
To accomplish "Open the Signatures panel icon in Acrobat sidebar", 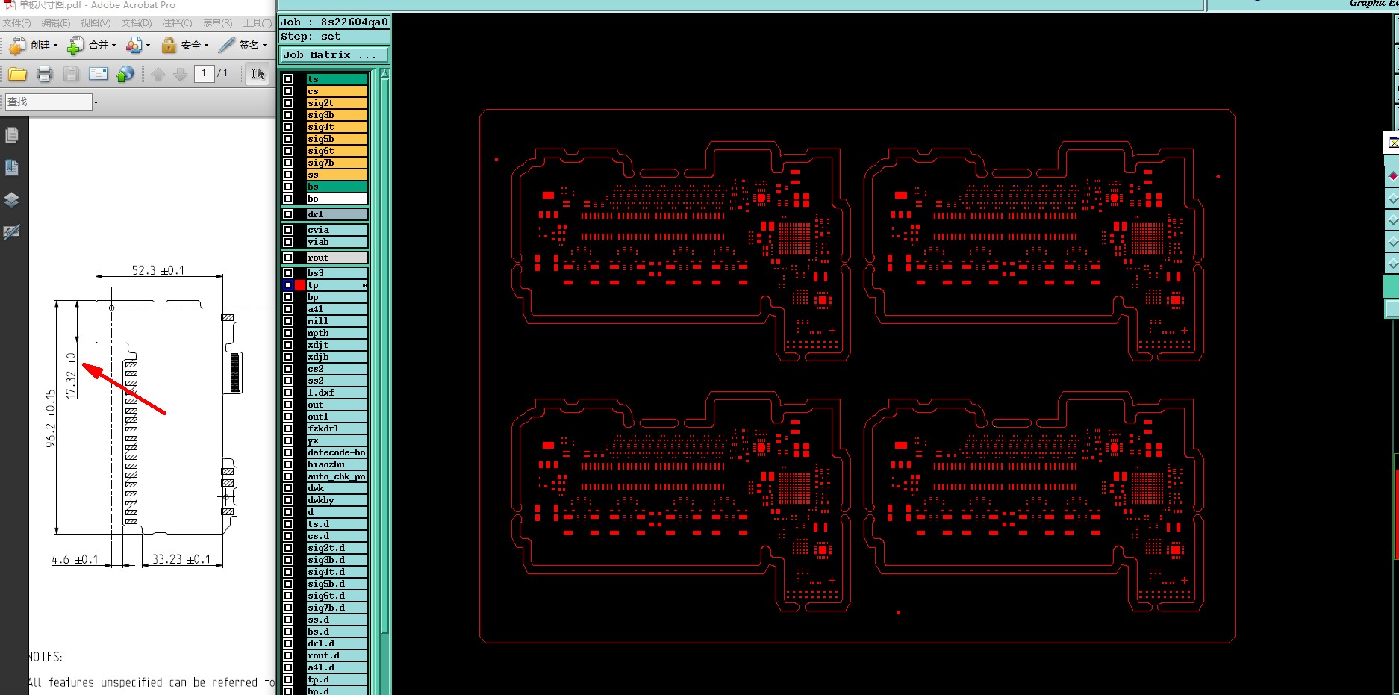I will tap(12, 231).
